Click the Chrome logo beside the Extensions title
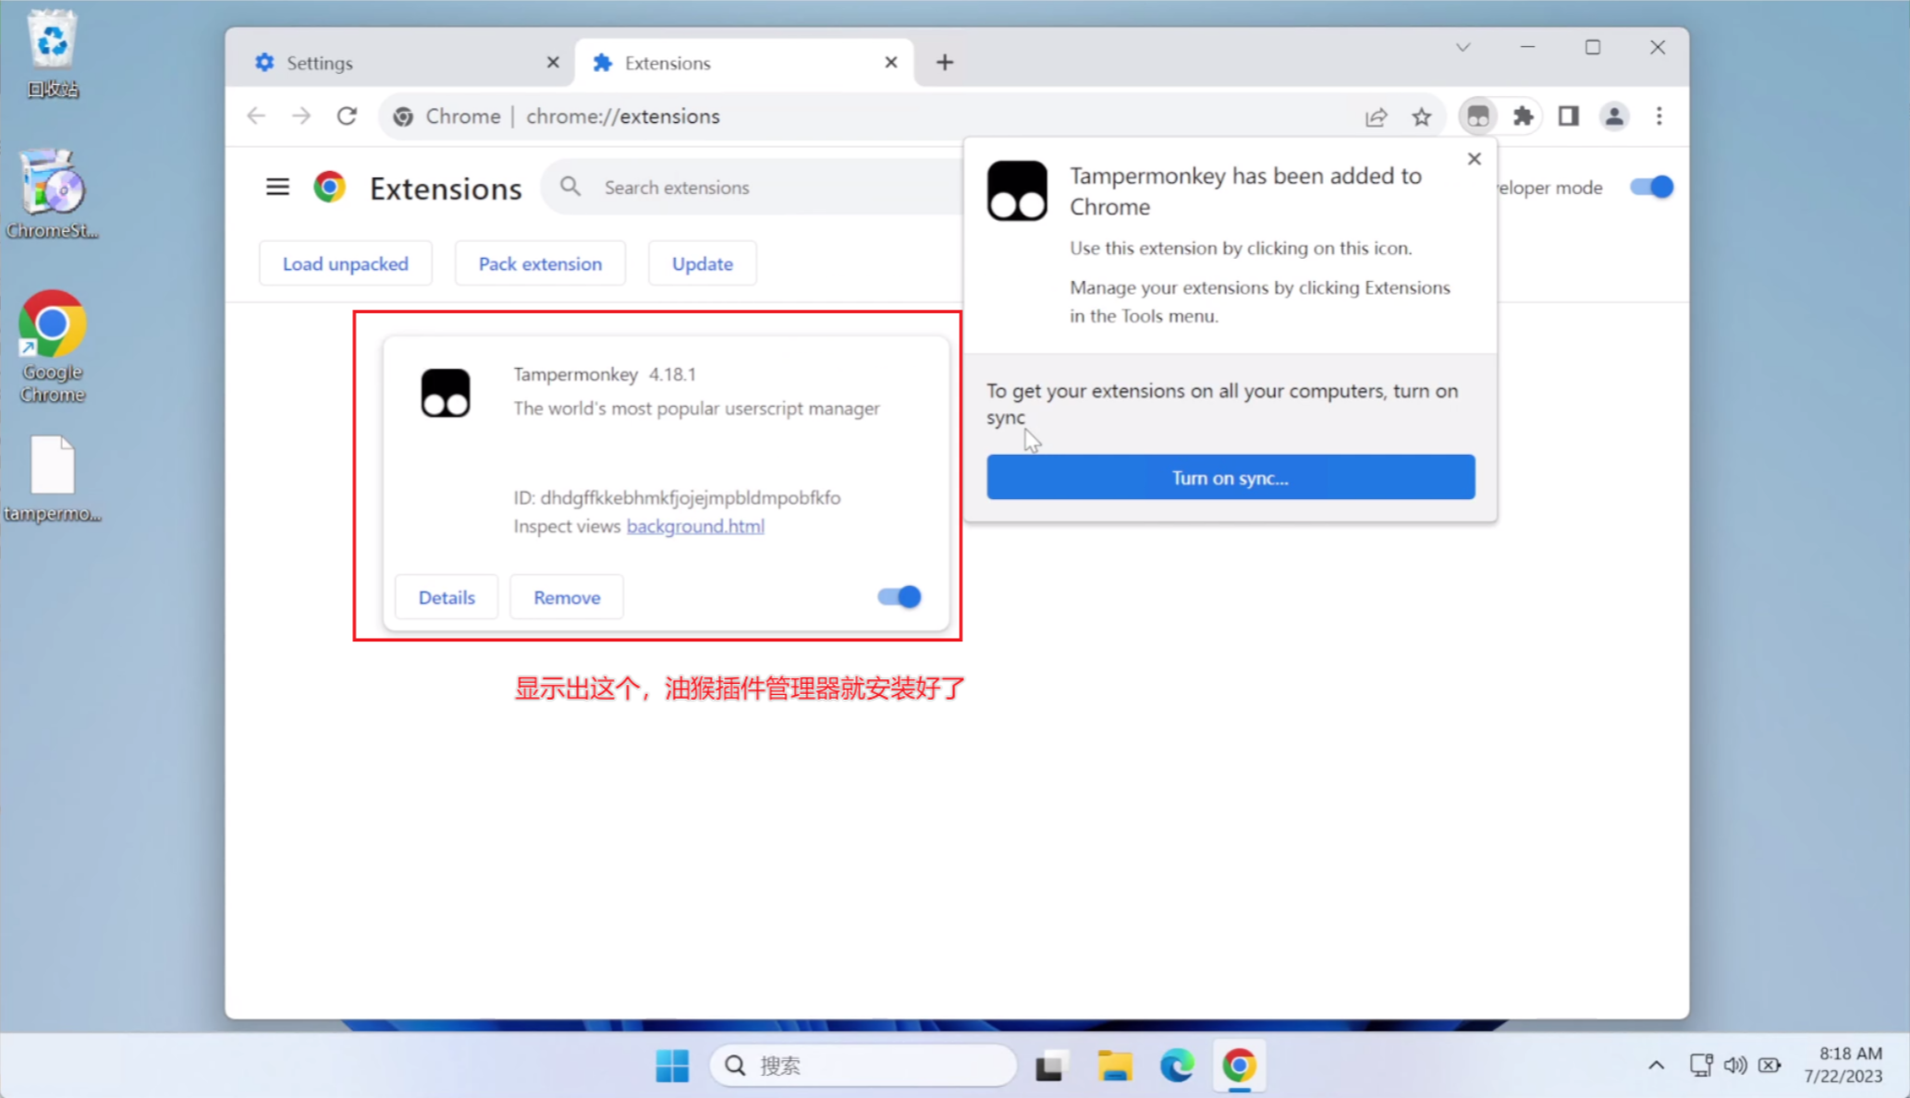Image resolution: width=1910 pixels, height=1098 pixels. click(x=329, y=188)
